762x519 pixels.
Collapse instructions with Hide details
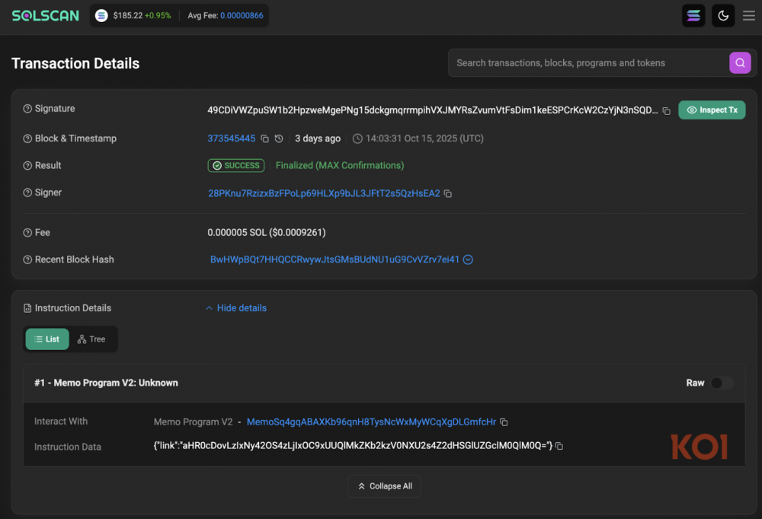click(x=236, y=308)
